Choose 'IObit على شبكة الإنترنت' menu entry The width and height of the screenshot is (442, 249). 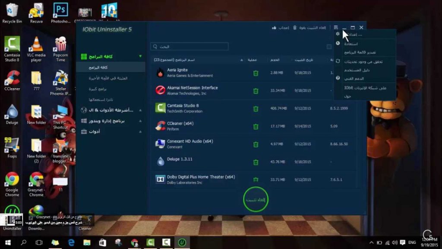pos(365,88)
